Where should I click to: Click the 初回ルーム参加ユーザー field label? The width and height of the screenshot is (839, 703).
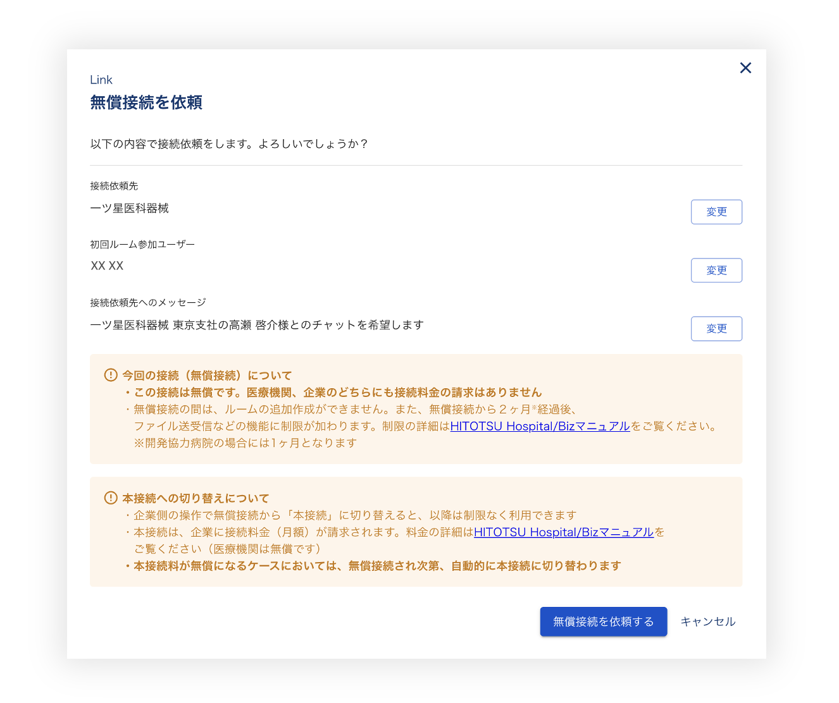(142, 245)
